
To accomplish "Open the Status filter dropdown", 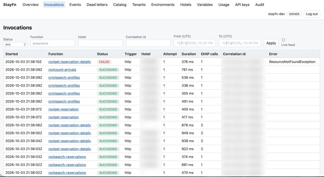I will [15, 44].
